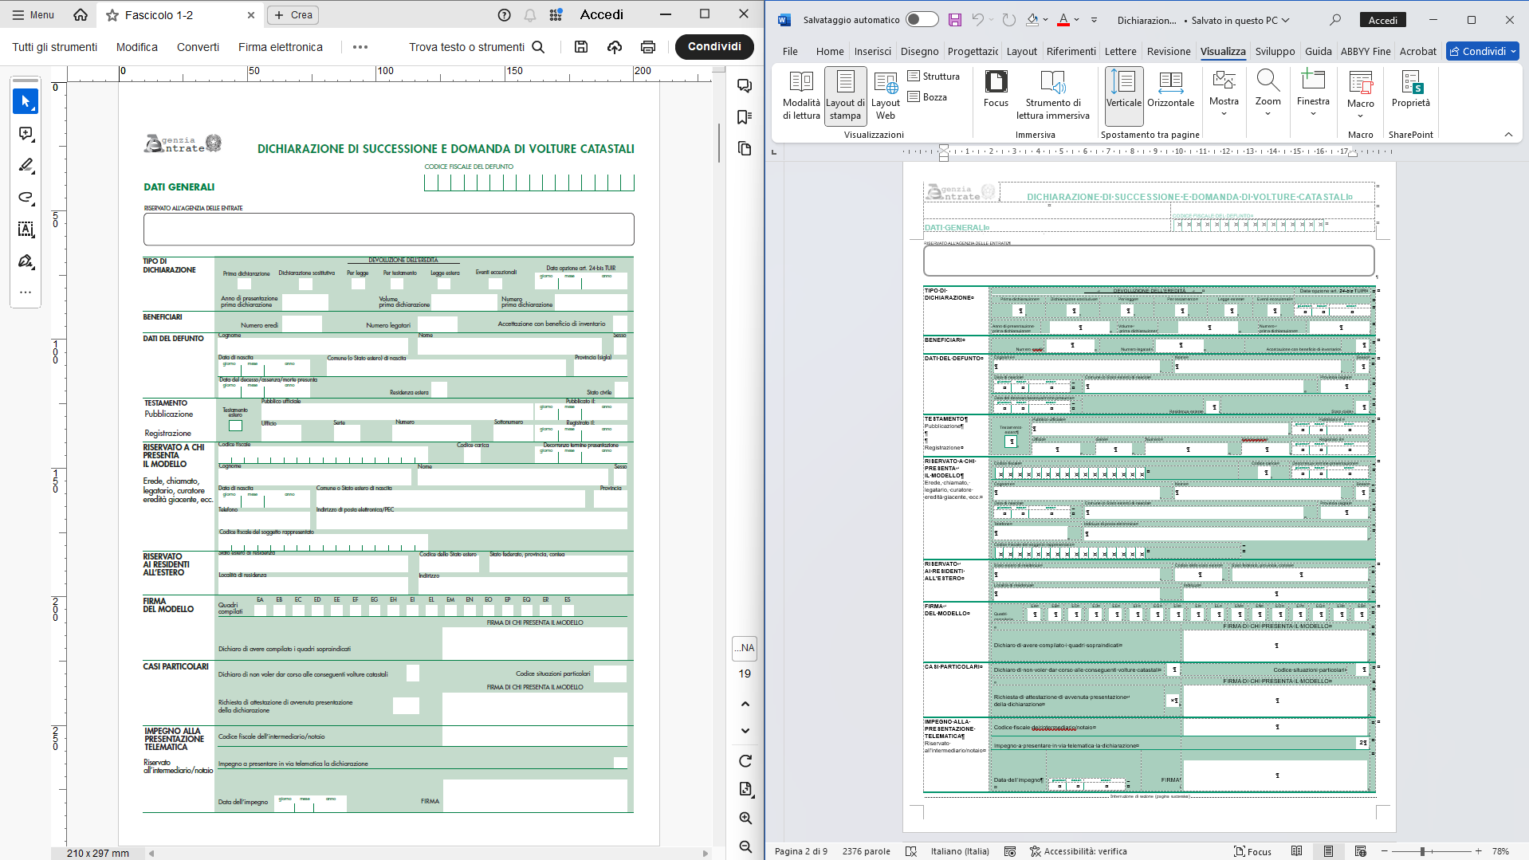The image size is (1529, 860).
Task: Save the Word document icon
Action: (954, 20)
